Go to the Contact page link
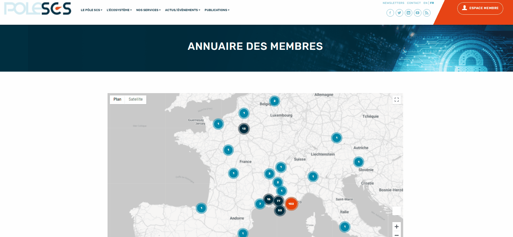Screen dimensions: 513x237 [414, 3]
